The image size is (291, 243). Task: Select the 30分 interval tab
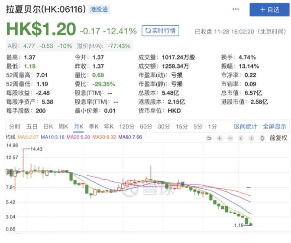[164, 127]
